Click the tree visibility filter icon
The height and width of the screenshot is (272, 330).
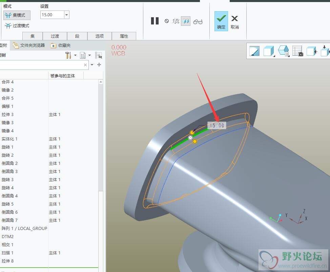click(x=98, y=55)
